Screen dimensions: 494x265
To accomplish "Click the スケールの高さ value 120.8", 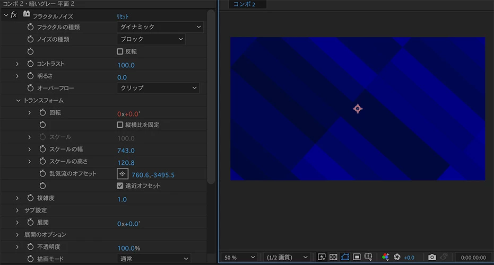I will coord(126,163).
